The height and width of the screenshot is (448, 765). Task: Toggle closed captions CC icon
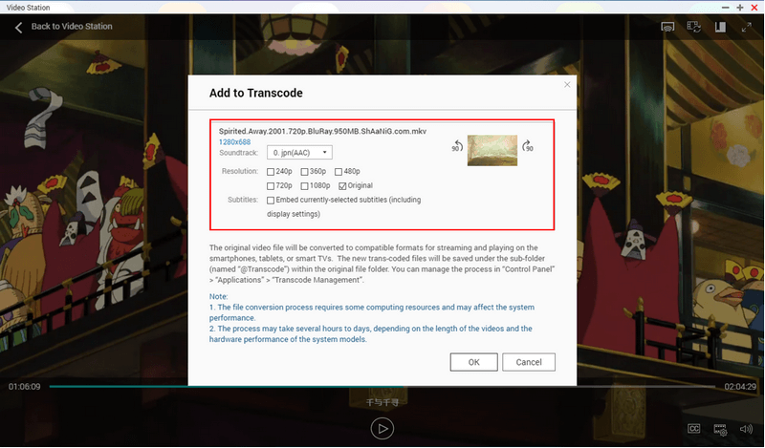click(x=694, y=429)
